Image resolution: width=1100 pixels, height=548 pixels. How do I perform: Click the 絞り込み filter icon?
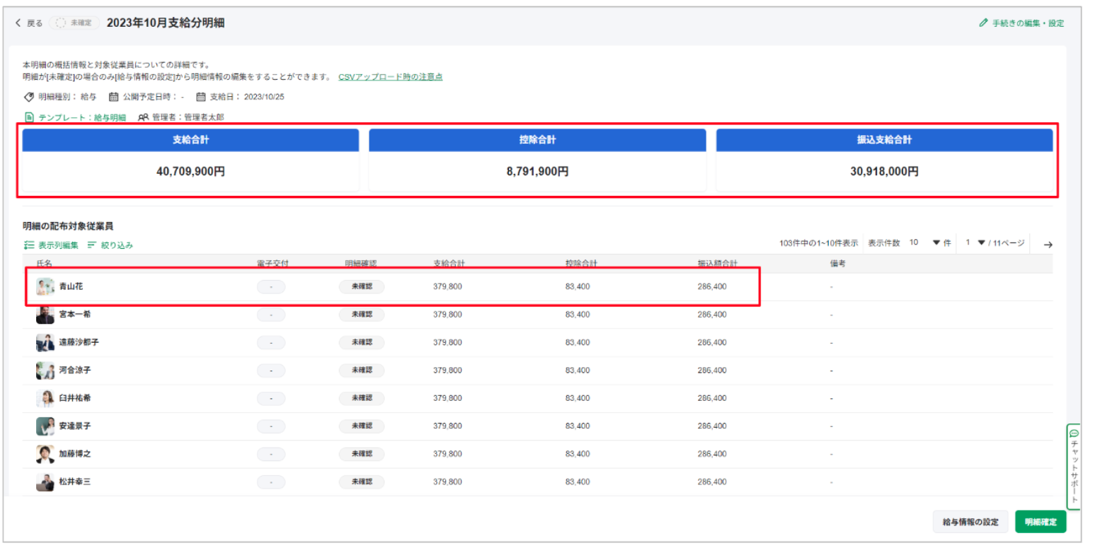[x=92, y=245]
